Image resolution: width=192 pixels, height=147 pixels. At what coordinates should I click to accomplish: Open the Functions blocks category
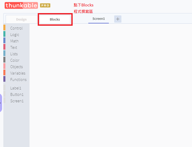[x=18, y=80]
